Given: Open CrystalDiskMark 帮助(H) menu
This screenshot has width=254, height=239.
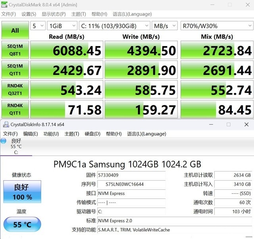Looking at the screenshot, I should point(99,14).
